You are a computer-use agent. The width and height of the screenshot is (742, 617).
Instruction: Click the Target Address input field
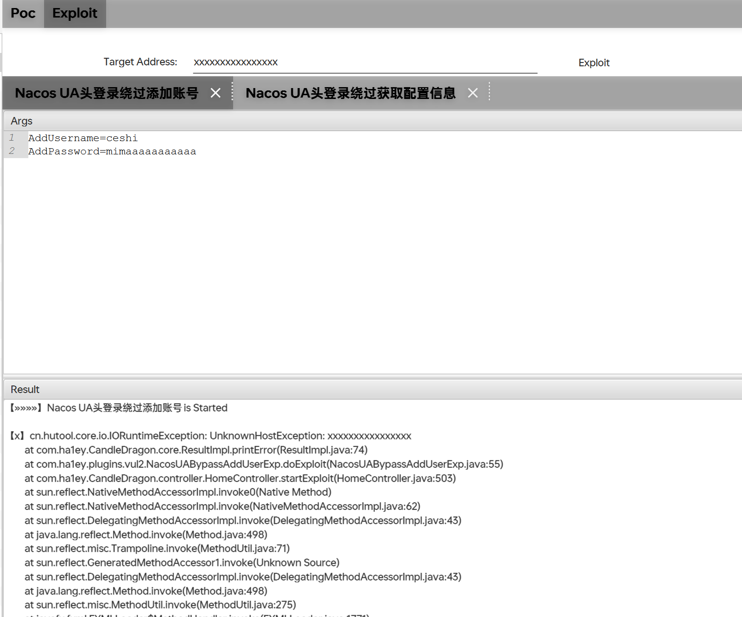(x=365, y=63)
